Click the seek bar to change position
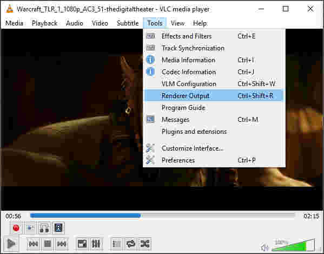This screenshot has height=254, width=324. pos(162,216)
